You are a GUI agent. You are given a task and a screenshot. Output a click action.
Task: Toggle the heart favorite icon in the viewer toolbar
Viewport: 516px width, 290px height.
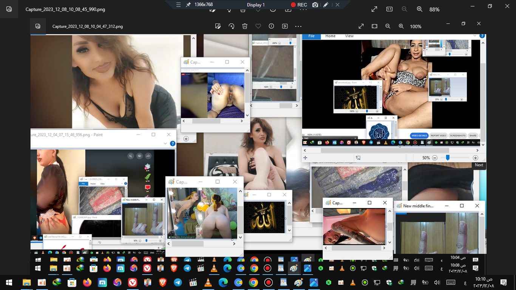258,26
